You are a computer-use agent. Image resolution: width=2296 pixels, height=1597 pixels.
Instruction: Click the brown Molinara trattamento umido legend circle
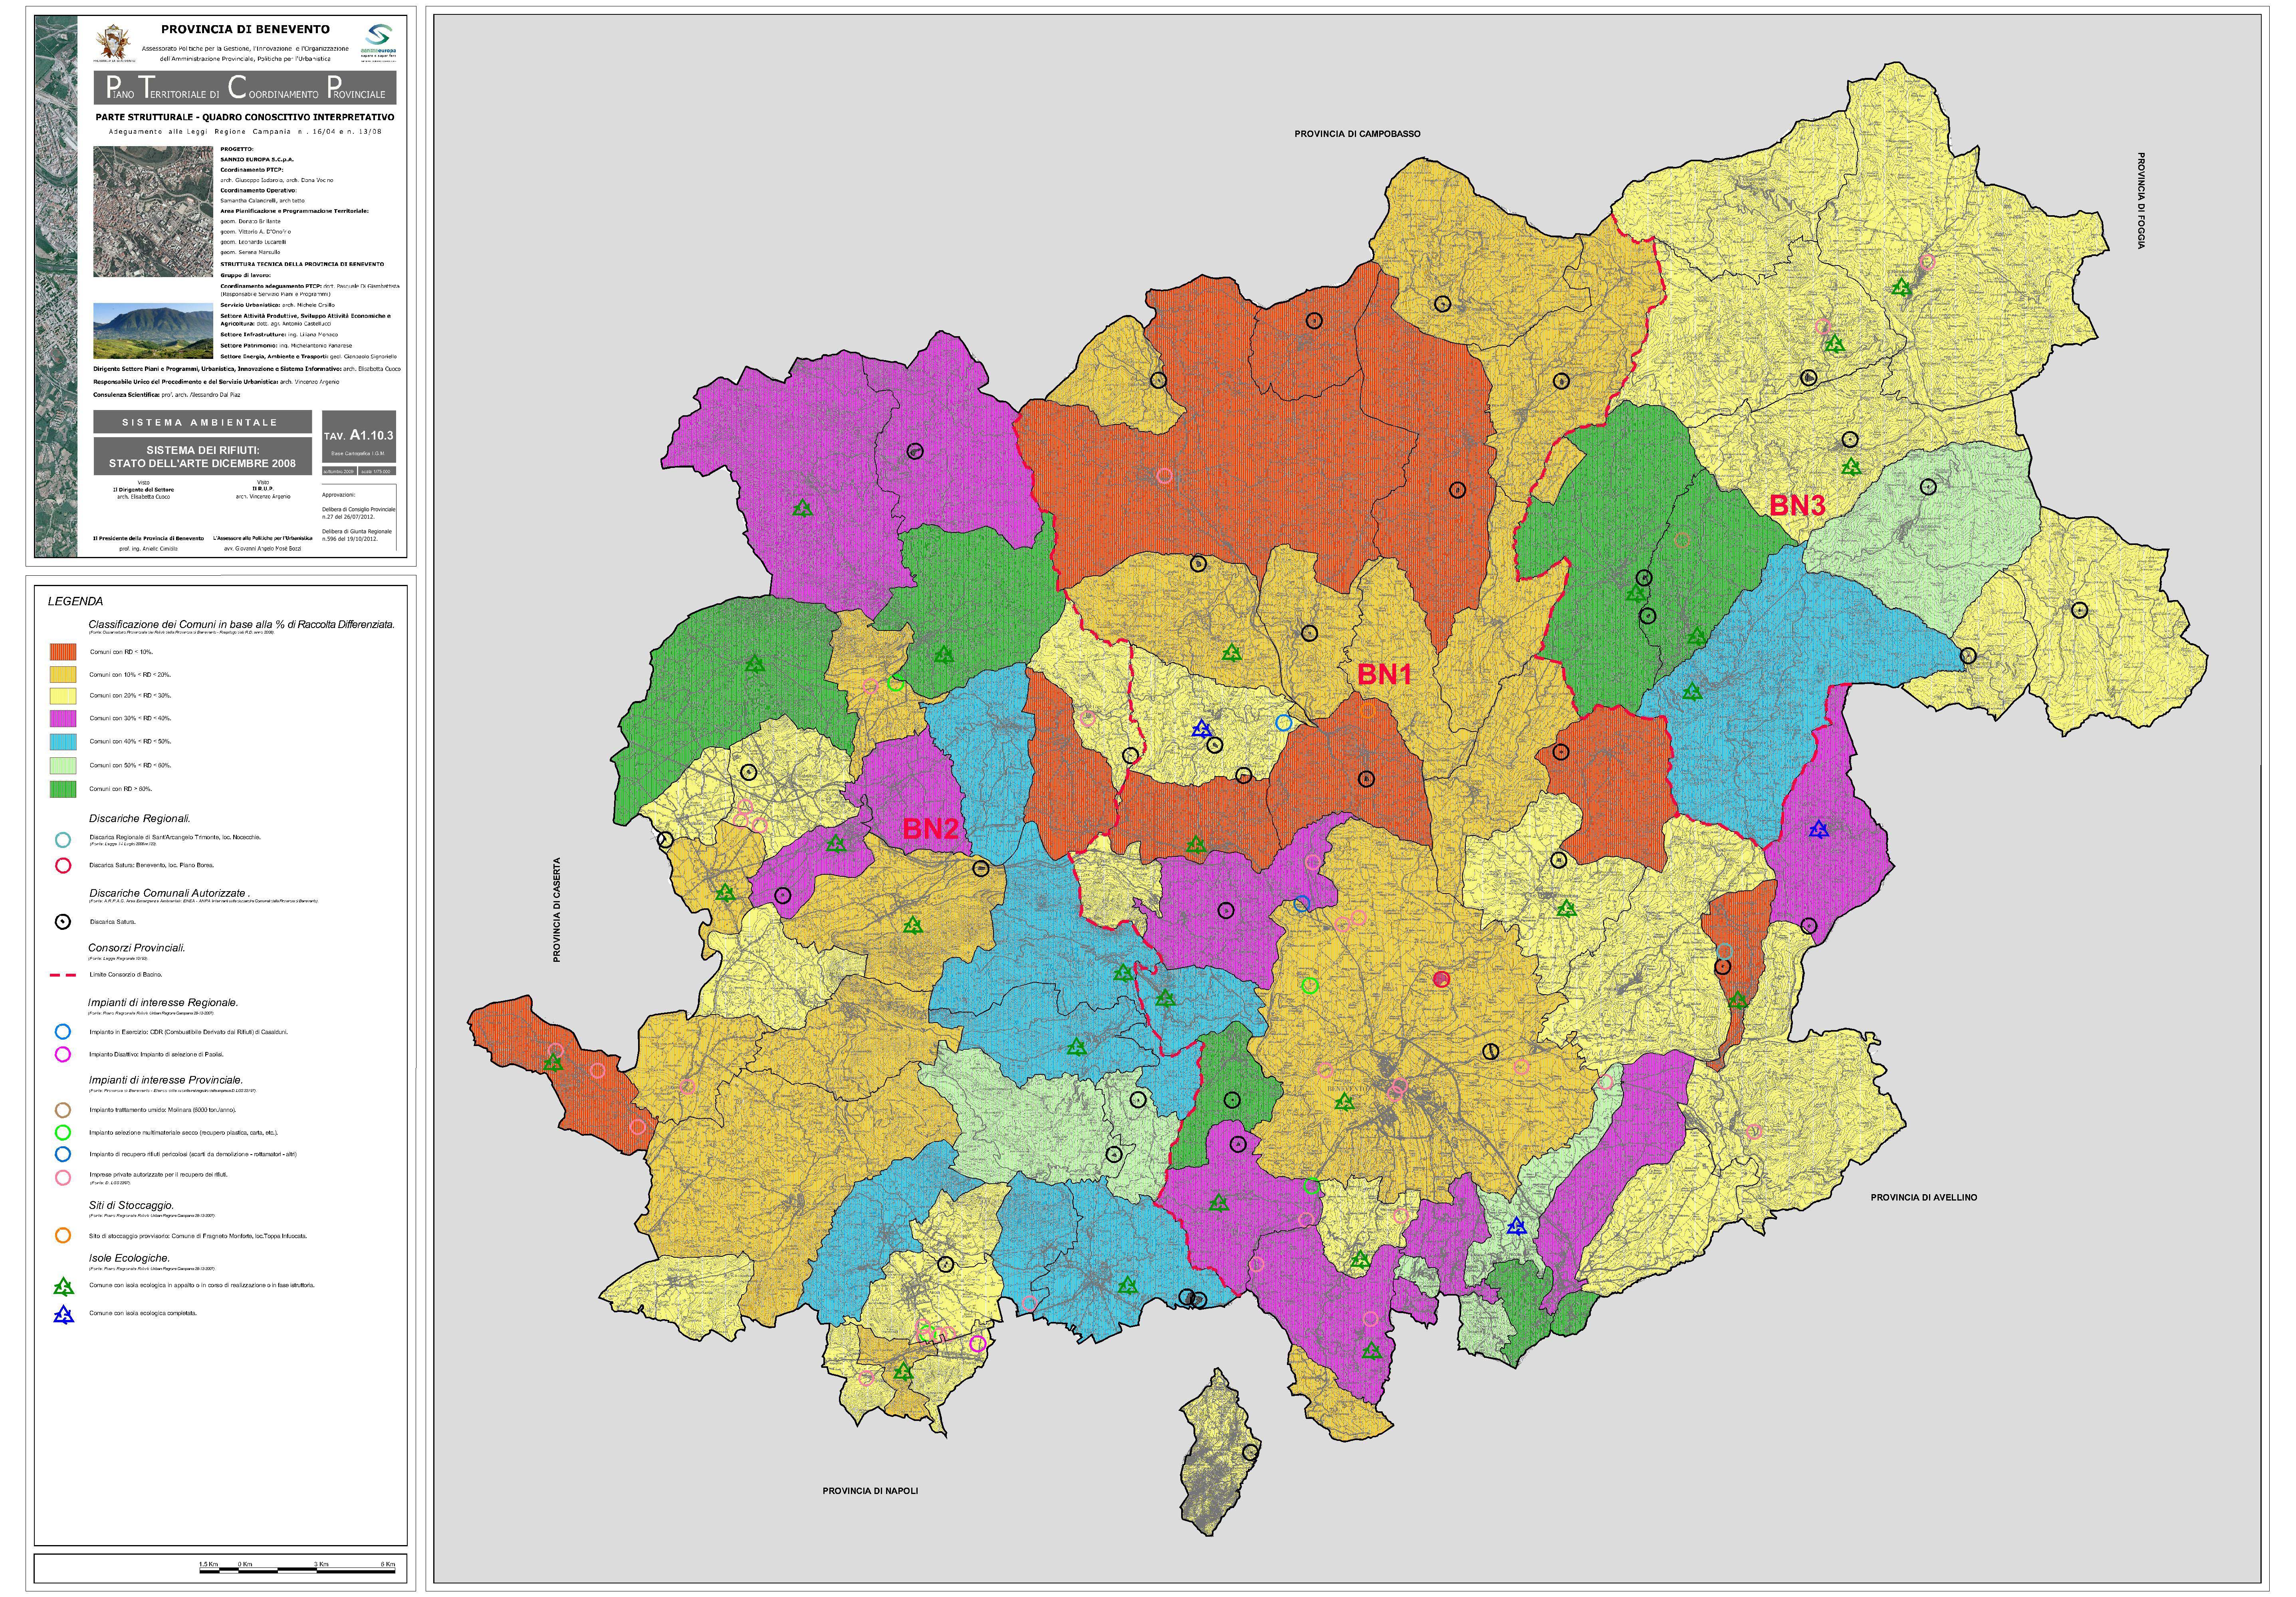tap(63, 1109)
